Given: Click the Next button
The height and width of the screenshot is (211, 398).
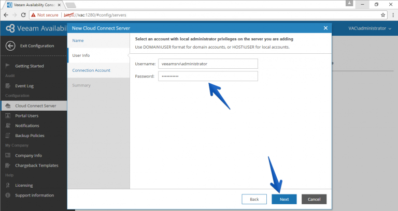Looking at the screenshot, I should [x=284, y=199].
